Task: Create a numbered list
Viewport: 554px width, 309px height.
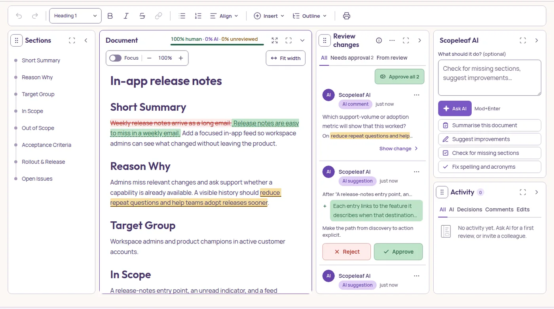Action: [x=198, y=16]
